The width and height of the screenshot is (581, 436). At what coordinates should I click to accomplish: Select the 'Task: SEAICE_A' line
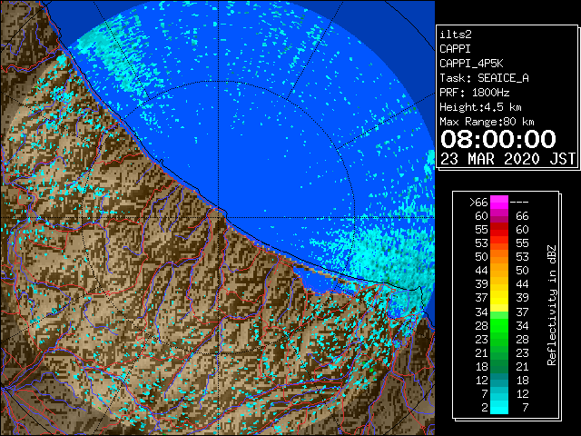coord(484,78)
